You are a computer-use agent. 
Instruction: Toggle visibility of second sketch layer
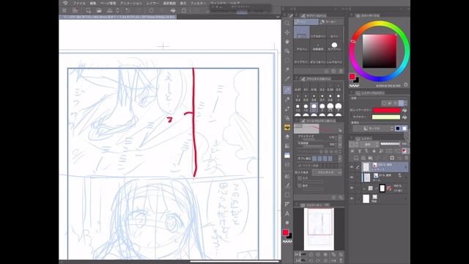pyautogui.click(x=352, y=177)
